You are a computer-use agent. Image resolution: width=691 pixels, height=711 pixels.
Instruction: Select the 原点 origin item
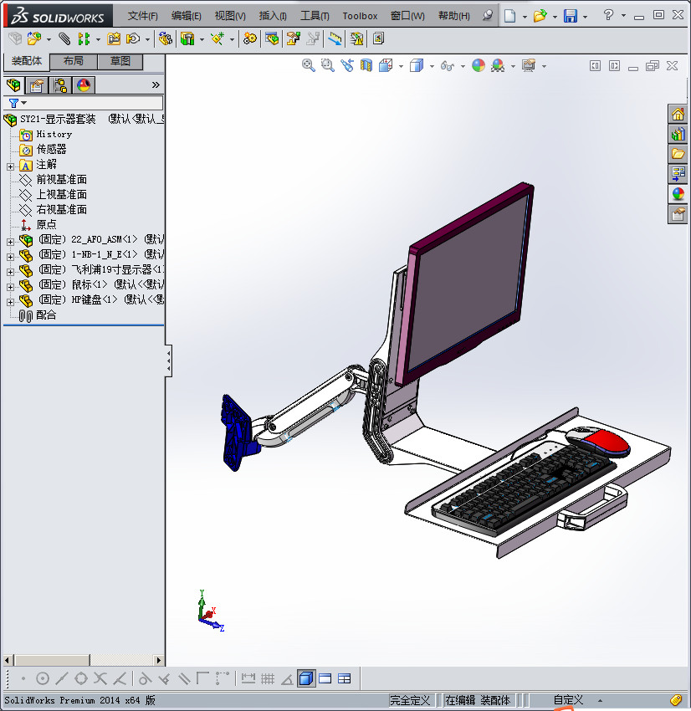click(46, 224)
